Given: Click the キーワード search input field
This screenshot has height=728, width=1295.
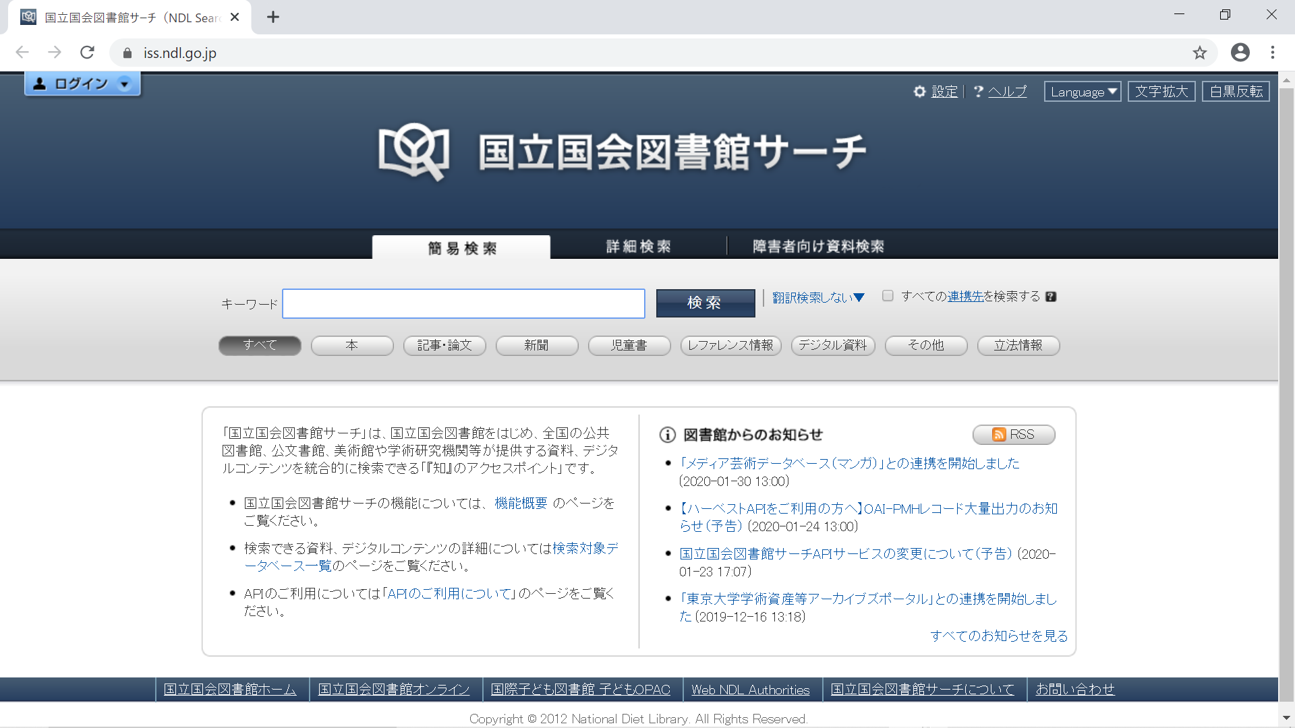Looking at the screenshot, I should (x=463, y=303).
